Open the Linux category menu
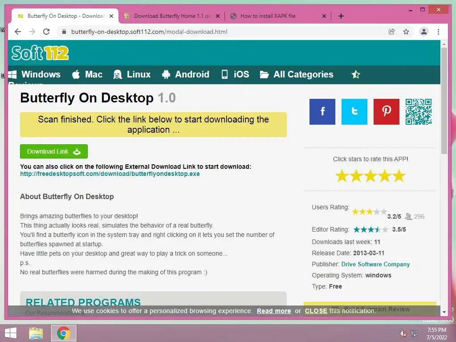Image resolution: width=456 pixels, height=342 pixels. [132, 74]
